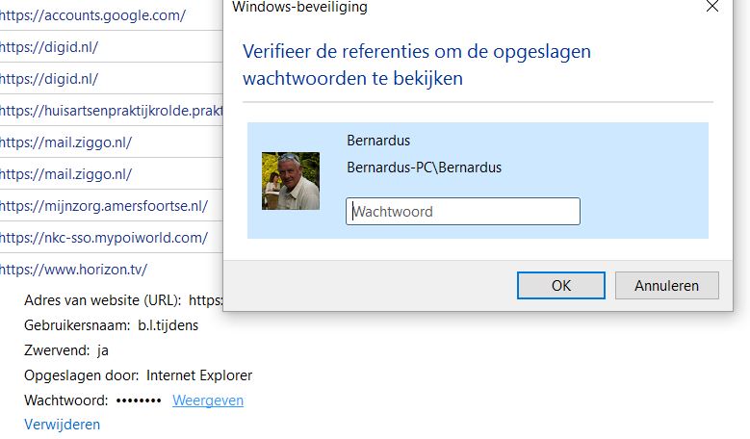The width and height of the screenshot is (750, 439).
Task: Focus the Wachtwoord password field
Action: (463, 212)
